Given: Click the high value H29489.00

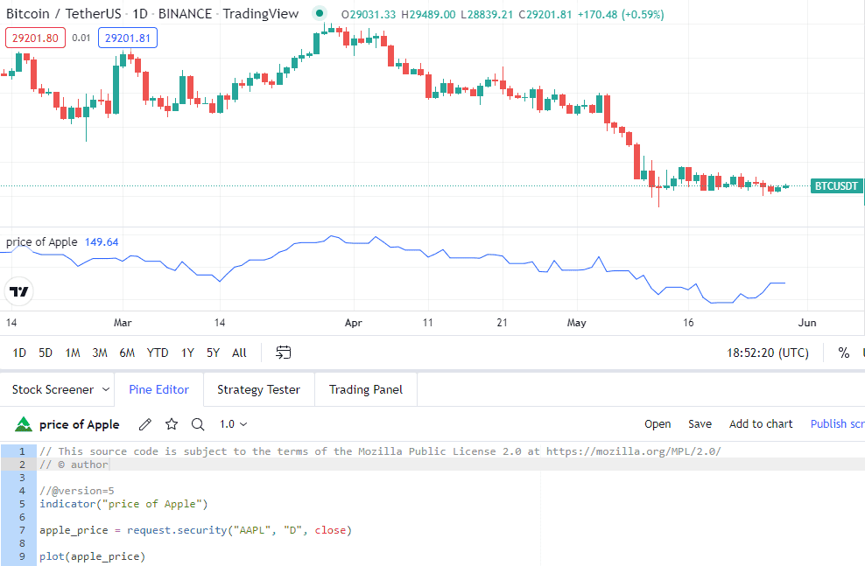Looking at the screenshot, I should pos(428,14).
